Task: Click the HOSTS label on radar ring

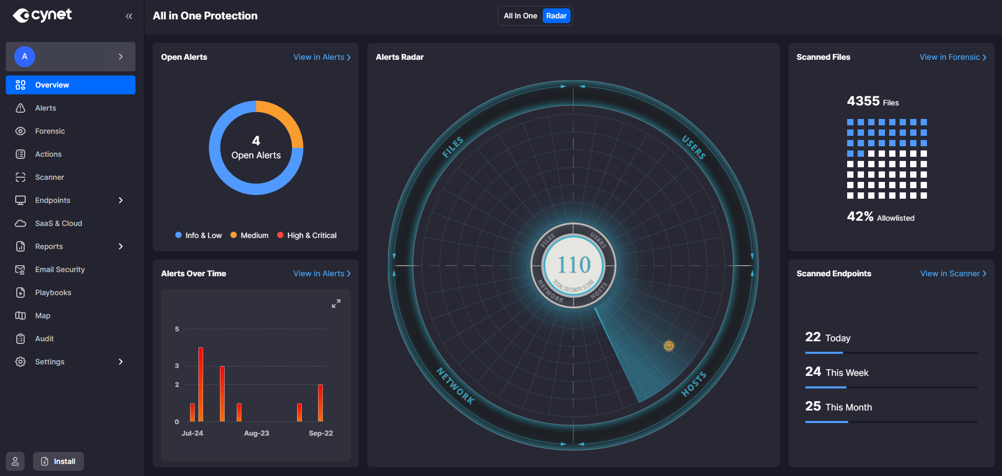Action: 694,384
